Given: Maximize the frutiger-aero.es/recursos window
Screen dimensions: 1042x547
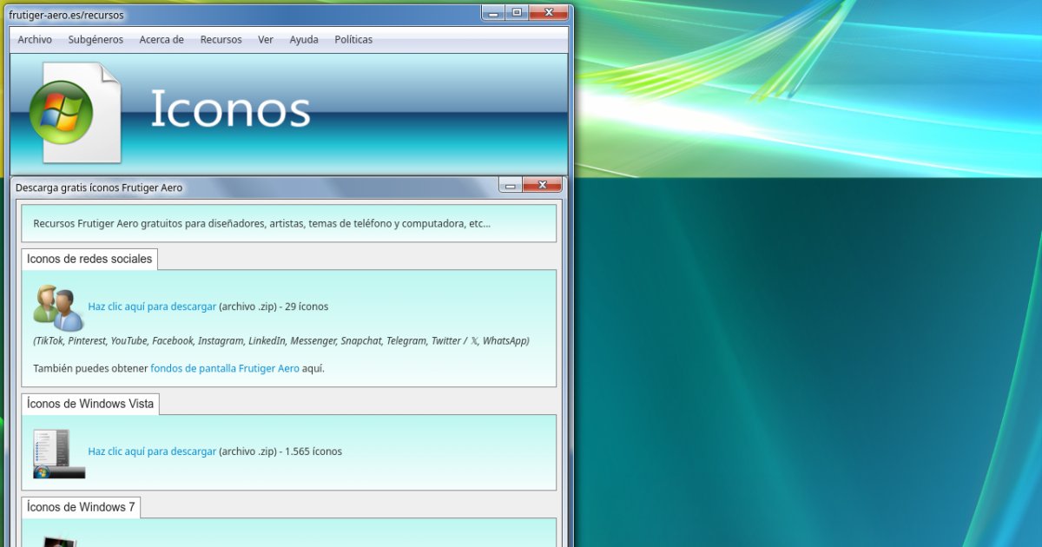Looking at the screenshot, I should [517, 13].
